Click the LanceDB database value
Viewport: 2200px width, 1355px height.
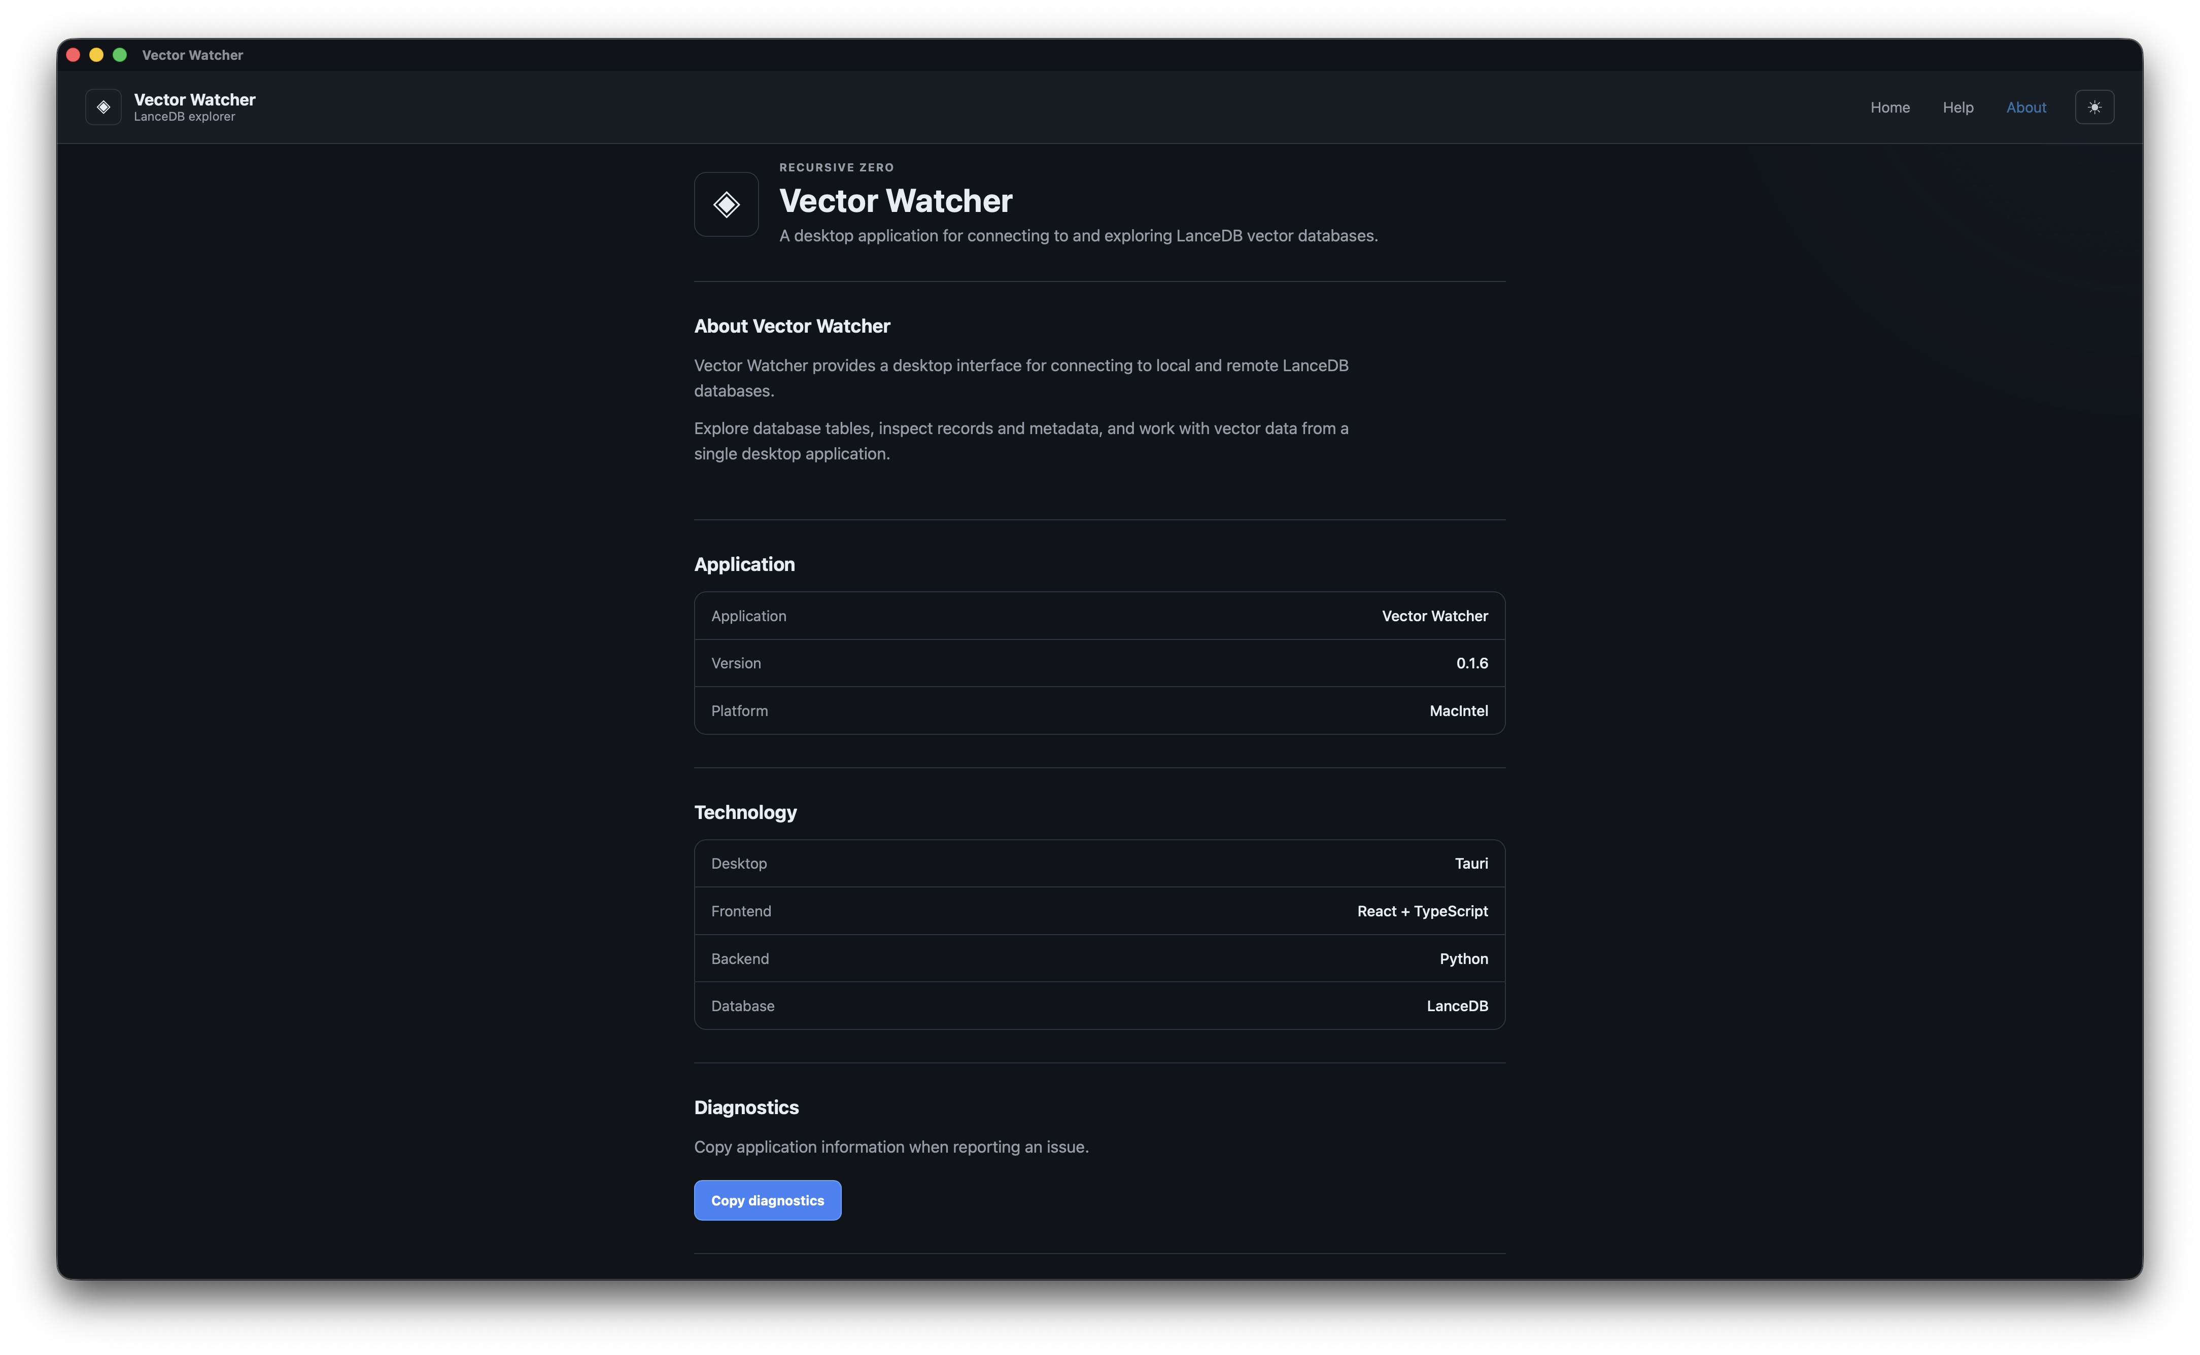[x=1458, y=1006]
